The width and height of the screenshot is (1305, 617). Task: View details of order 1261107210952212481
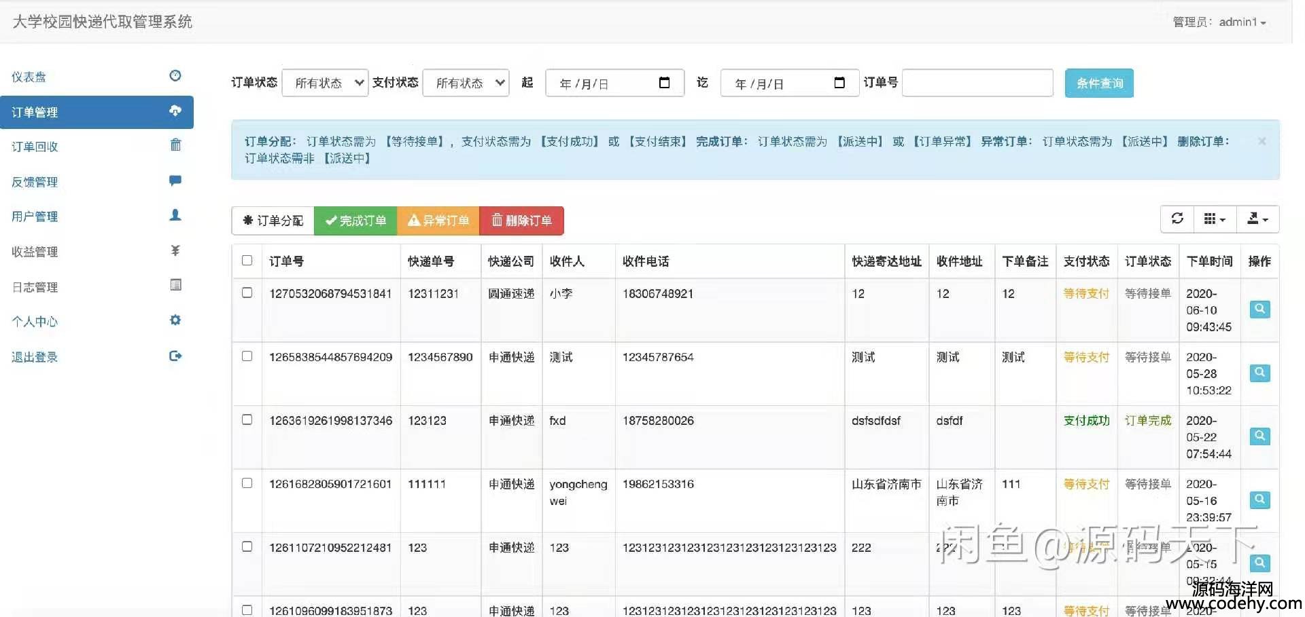(x=1259, y=563)
